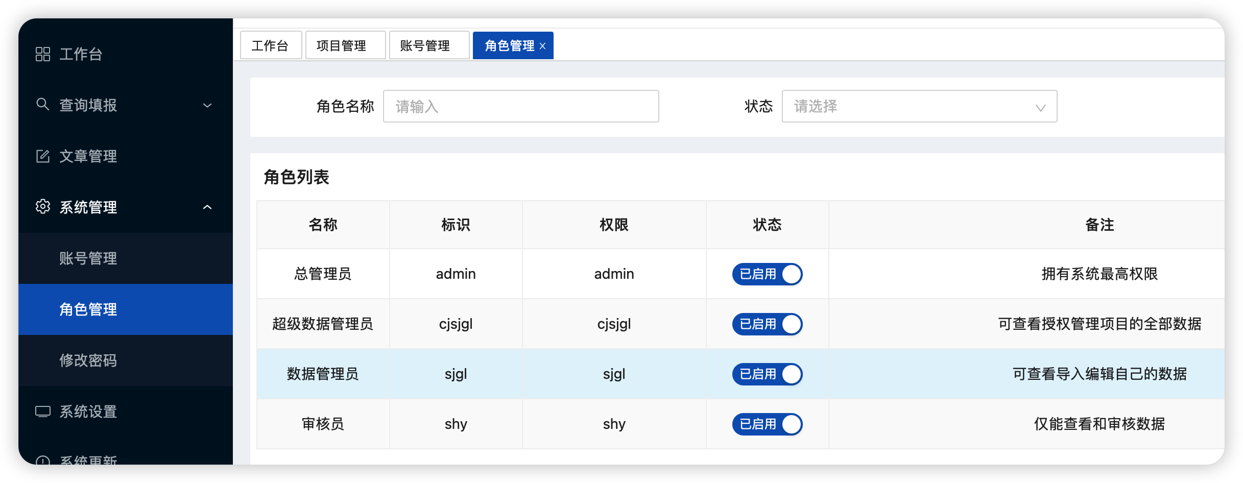
Task: Switch to the 项目管理 tab
Action: (x=345, y=45)
